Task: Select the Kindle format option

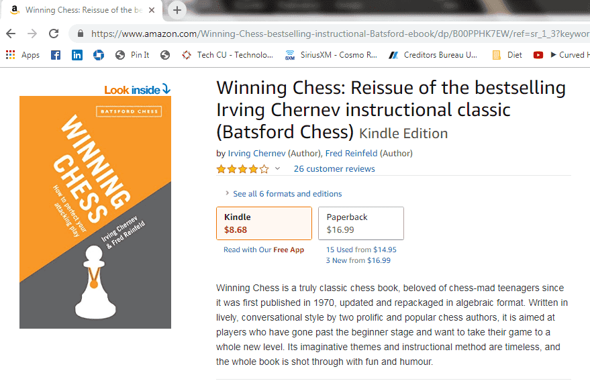Action: click(264, 223)
